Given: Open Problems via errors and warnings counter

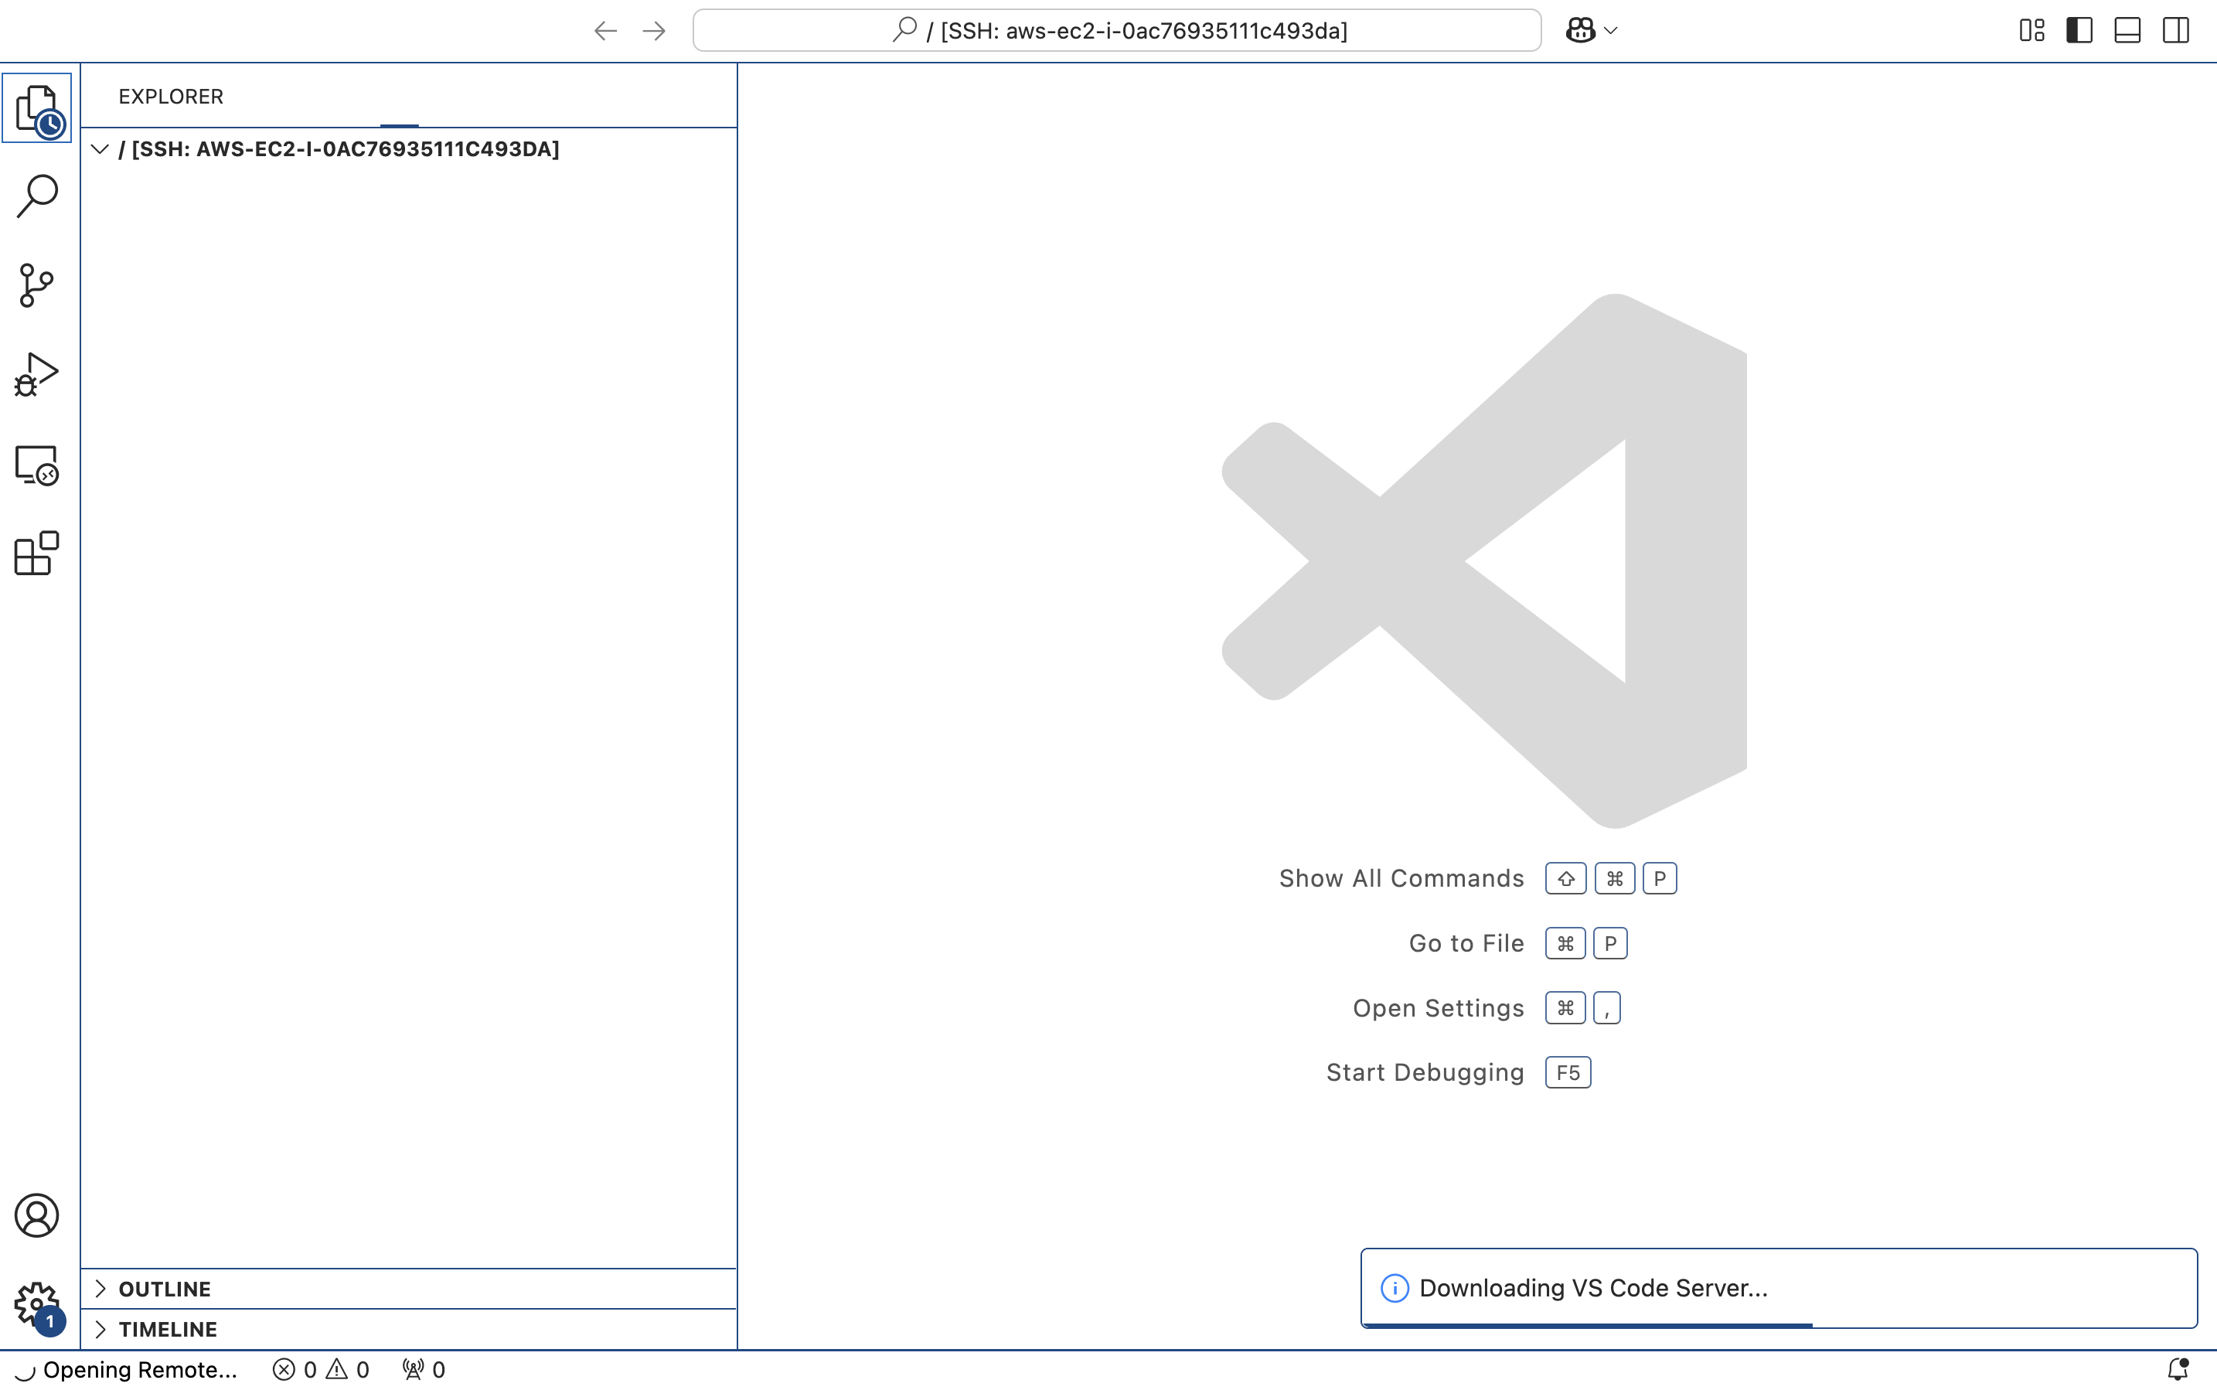Looking at the screenshot, I should point(322,1370).
